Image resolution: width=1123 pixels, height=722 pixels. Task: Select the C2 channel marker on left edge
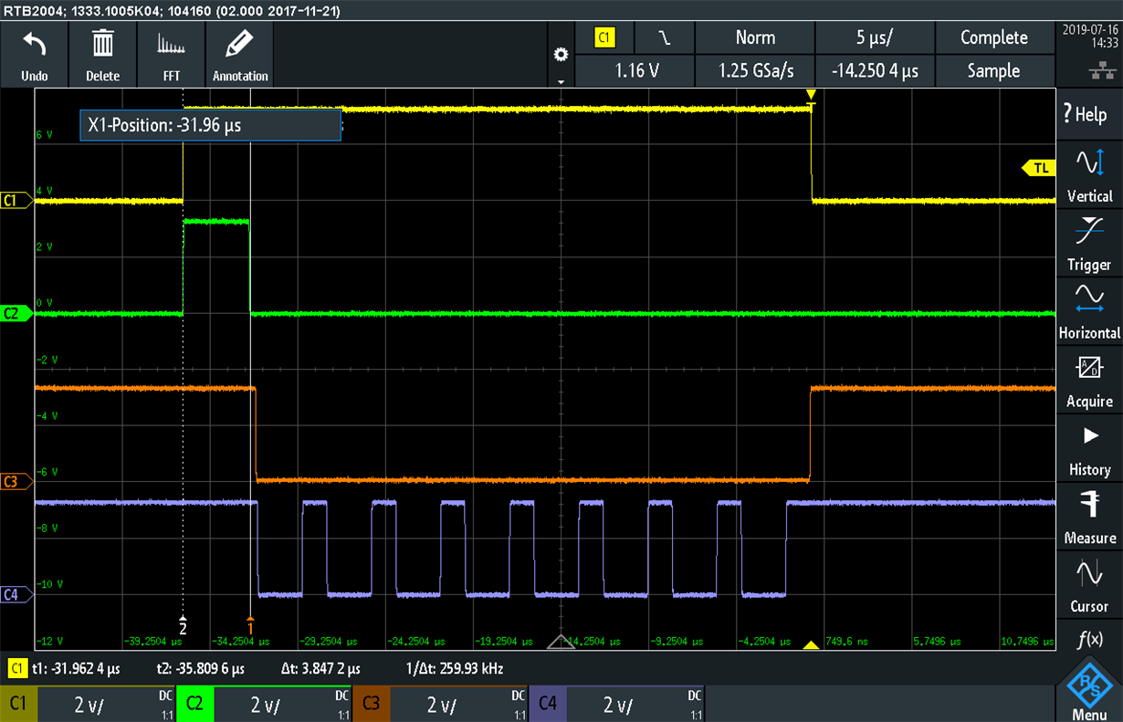[16, 314]
